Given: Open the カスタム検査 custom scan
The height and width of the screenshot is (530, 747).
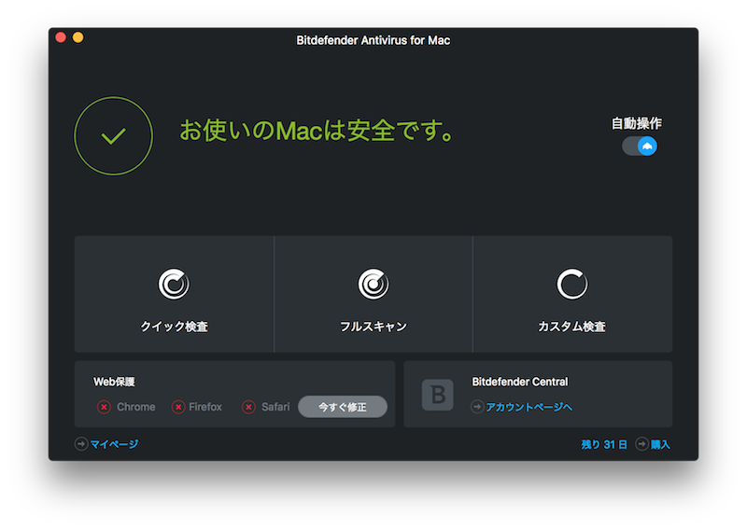Looking at the screenshot, I should point(572,294).
